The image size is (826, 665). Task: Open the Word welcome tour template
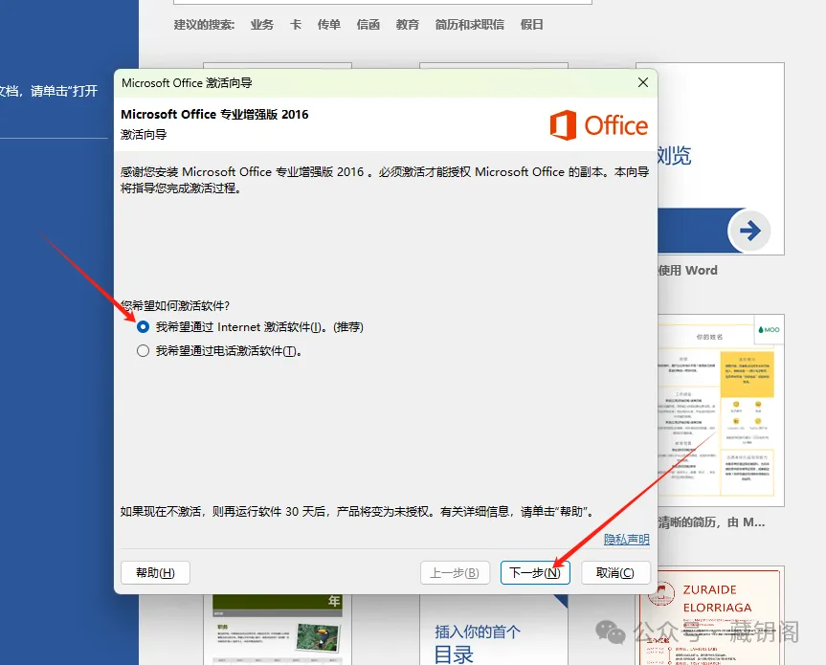pos(721,159)
